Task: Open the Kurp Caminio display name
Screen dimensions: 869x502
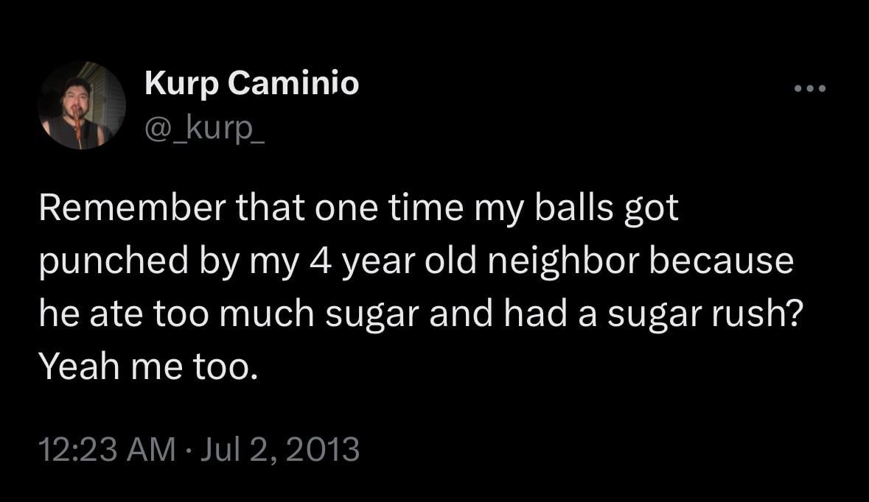Action: [251, 84]
